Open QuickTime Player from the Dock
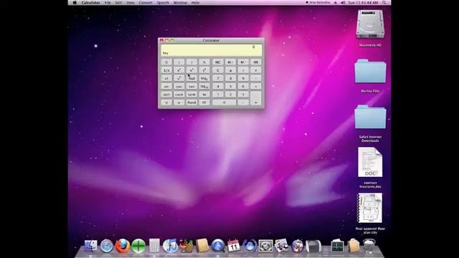This screenshot has width=459, height=258. pos(218,245)
